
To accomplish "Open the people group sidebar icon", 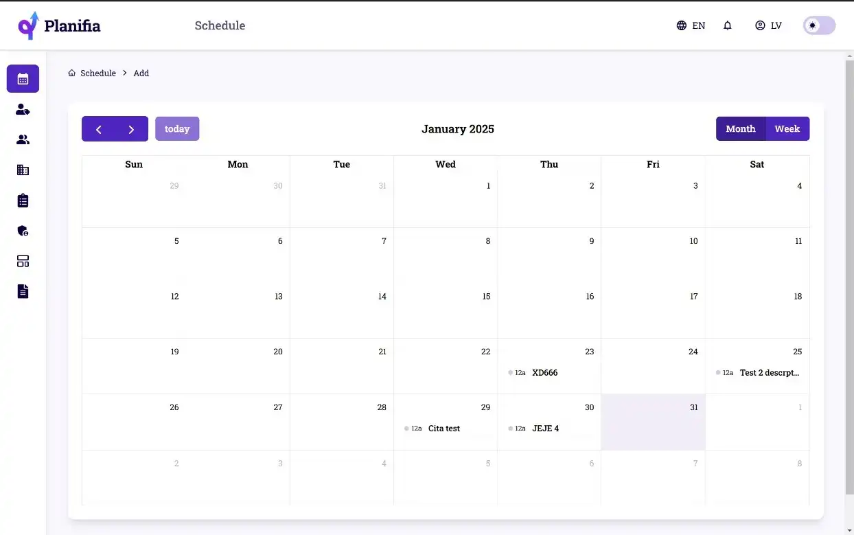I will coord(23,139).
